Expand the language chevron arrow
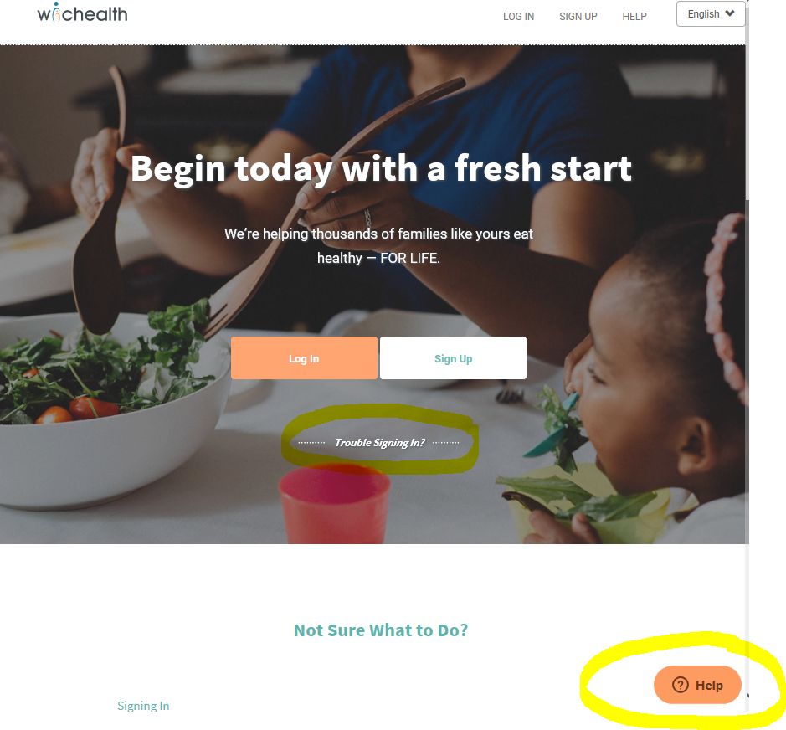The width and height of the screenshot is (786, 730). 730,13
